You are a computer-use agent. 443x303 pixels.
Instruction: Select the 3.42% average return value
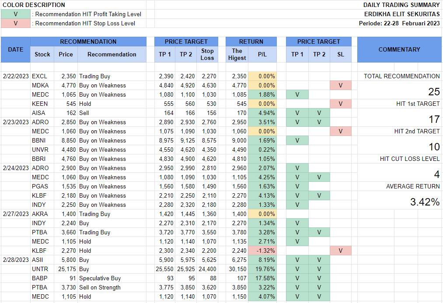425,202
